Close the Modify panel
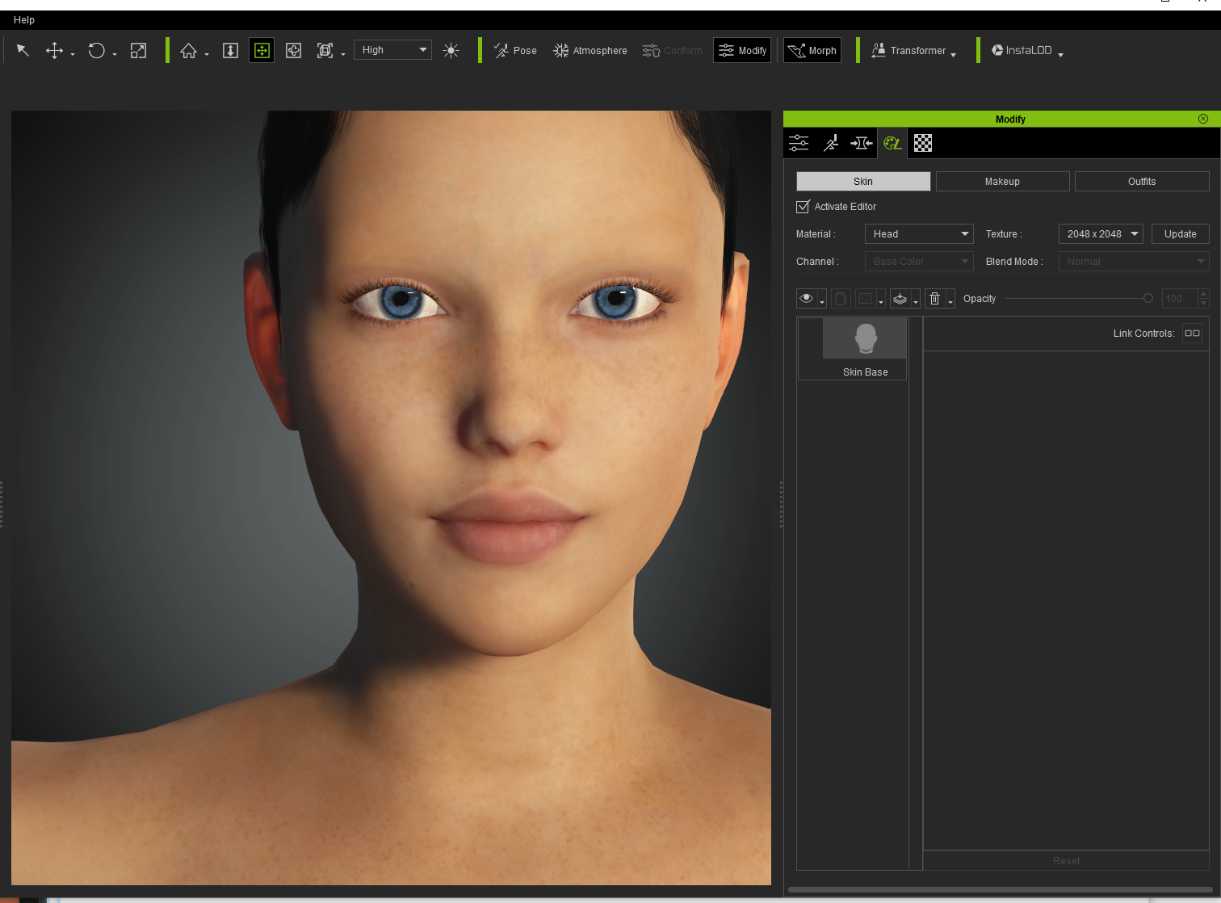Viewport: 1221px width, 903px height. tap(1203, 119)
